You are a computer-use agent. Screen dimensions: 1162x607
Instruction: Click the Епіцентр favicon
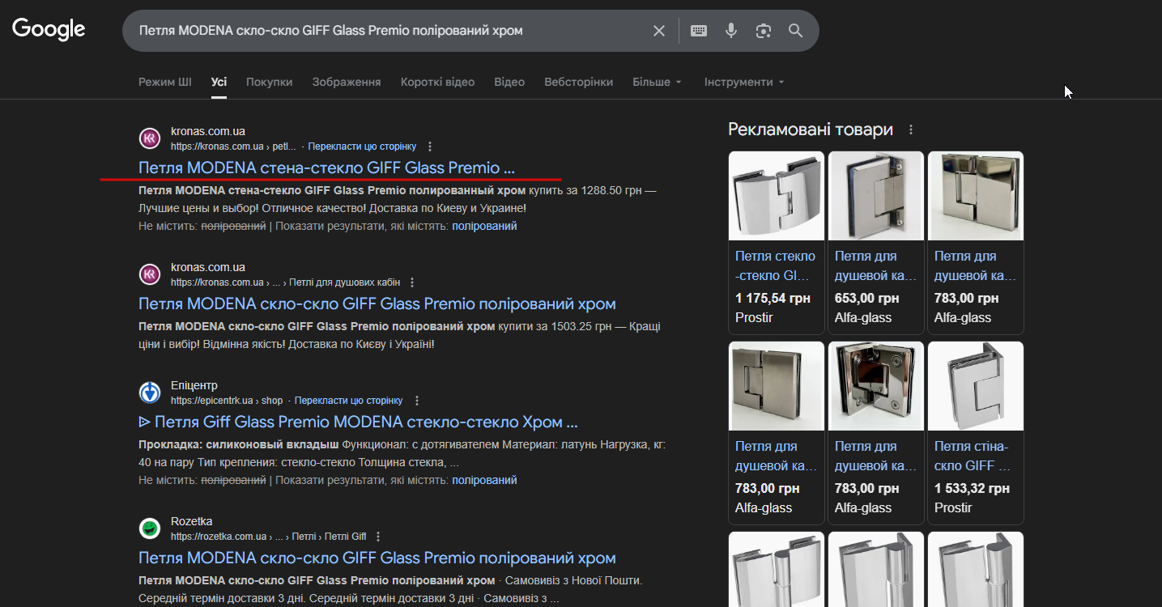(x=150, y=393)
